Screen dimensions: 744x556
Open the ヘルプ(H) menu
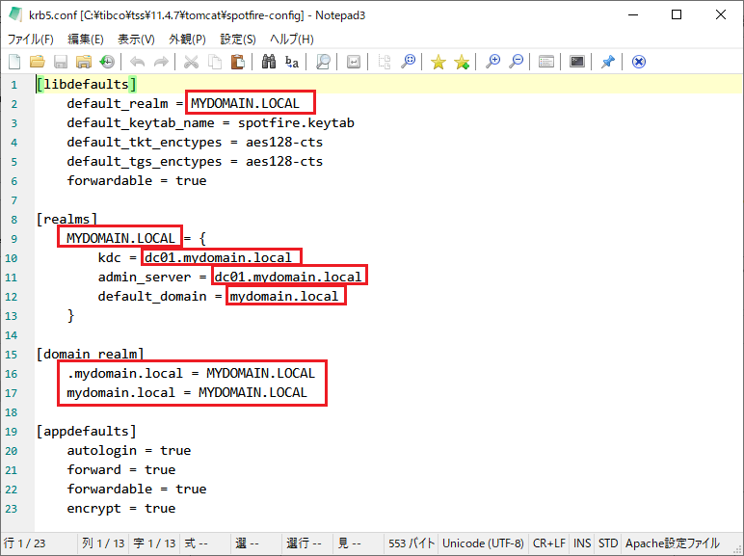292,39
